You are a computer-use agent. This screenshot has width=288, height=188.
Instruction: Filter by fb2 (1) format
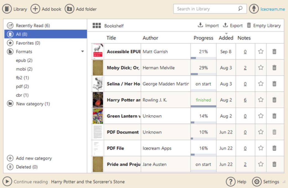[22, 78]
